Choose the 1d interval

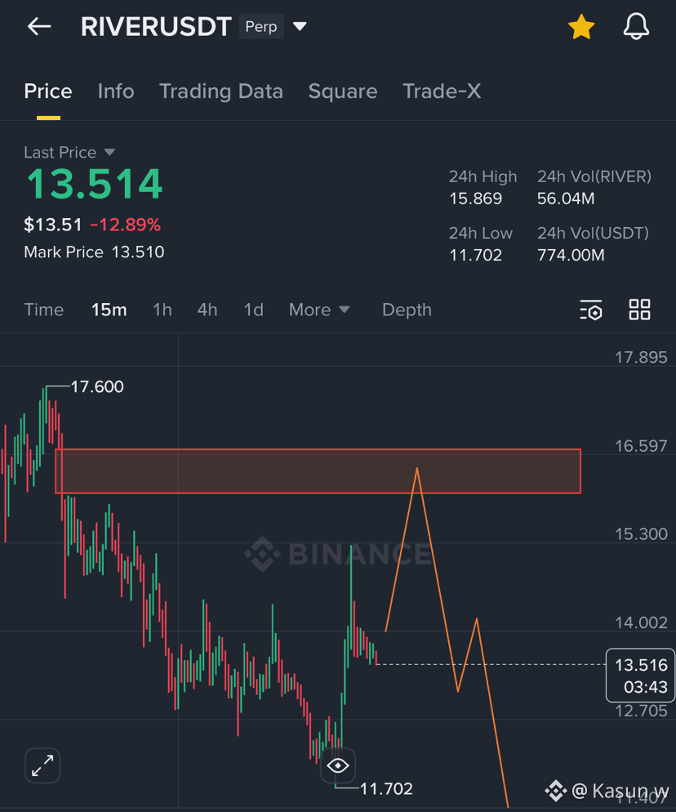[254, 310]
